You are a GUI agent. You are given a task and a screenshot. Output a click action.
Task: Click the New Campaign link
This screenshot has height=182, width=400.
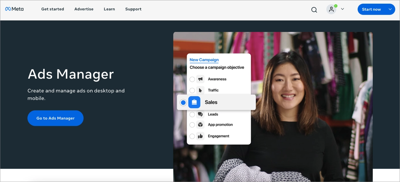point(204,60)
